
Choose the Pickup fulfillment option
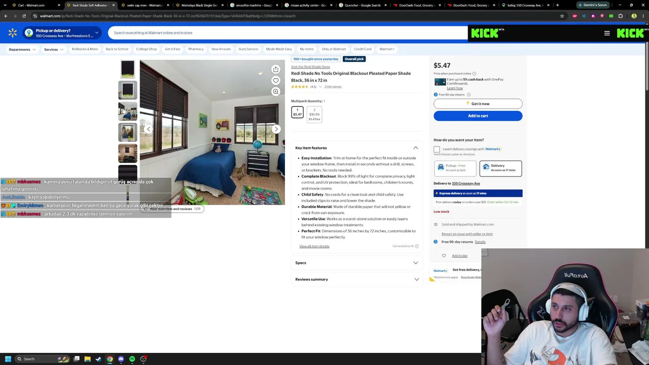pyautogui.click(x=455, y=168)
